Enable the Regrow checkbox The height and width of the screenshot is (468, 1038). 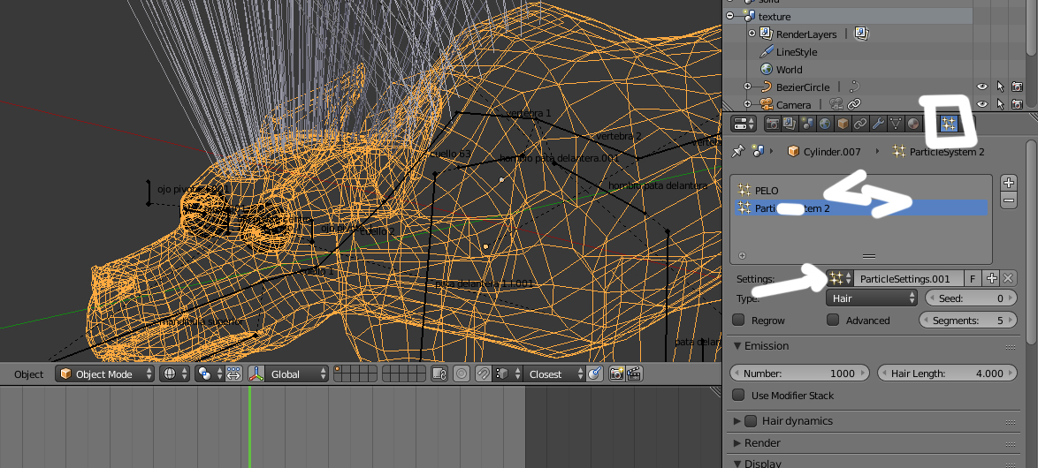pos(739,320)
